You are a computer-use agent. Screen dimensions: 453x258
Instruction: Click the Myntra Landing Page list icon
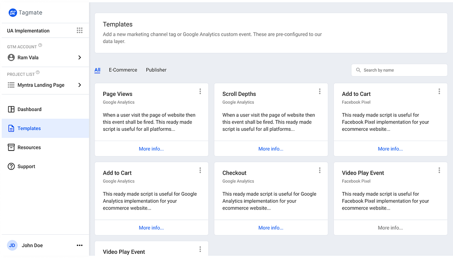[11, 85]
